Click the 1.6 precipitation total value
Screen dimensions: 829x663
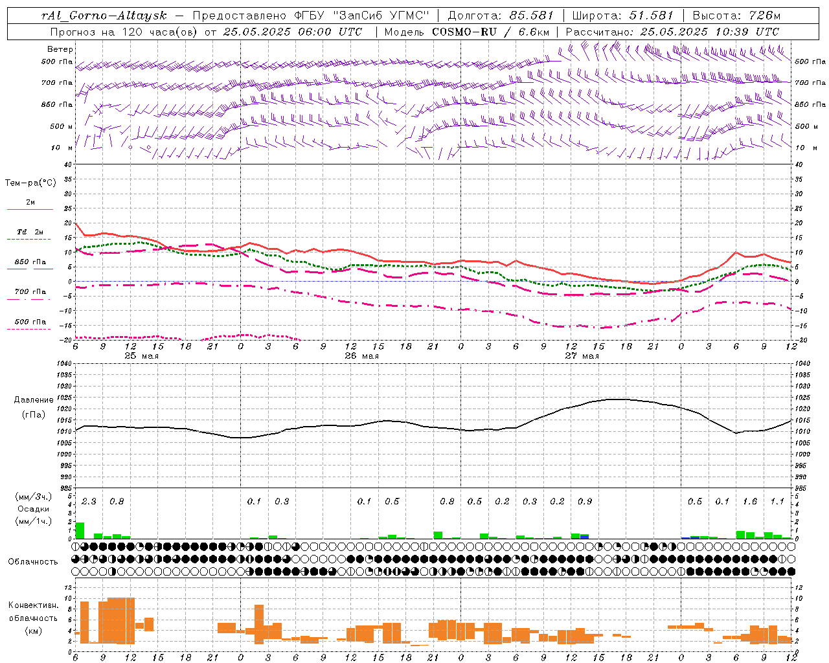(x=750, y=502)
